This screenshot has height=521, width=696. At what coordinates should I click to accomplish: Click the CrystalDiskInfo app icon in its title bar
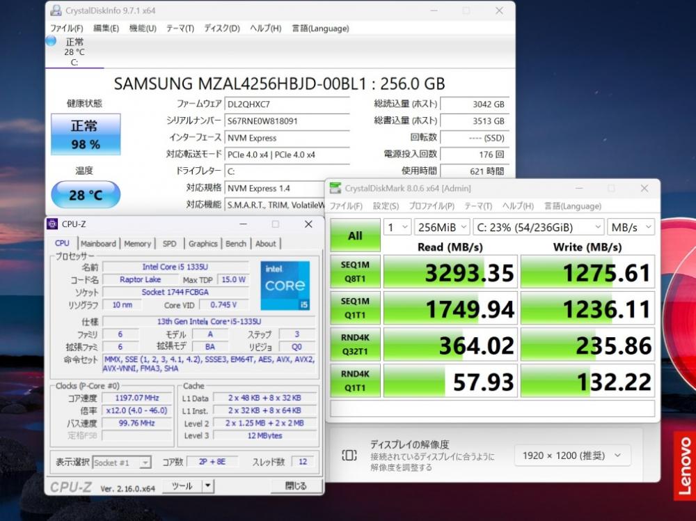pyautogui.click(x=56, y=10)
